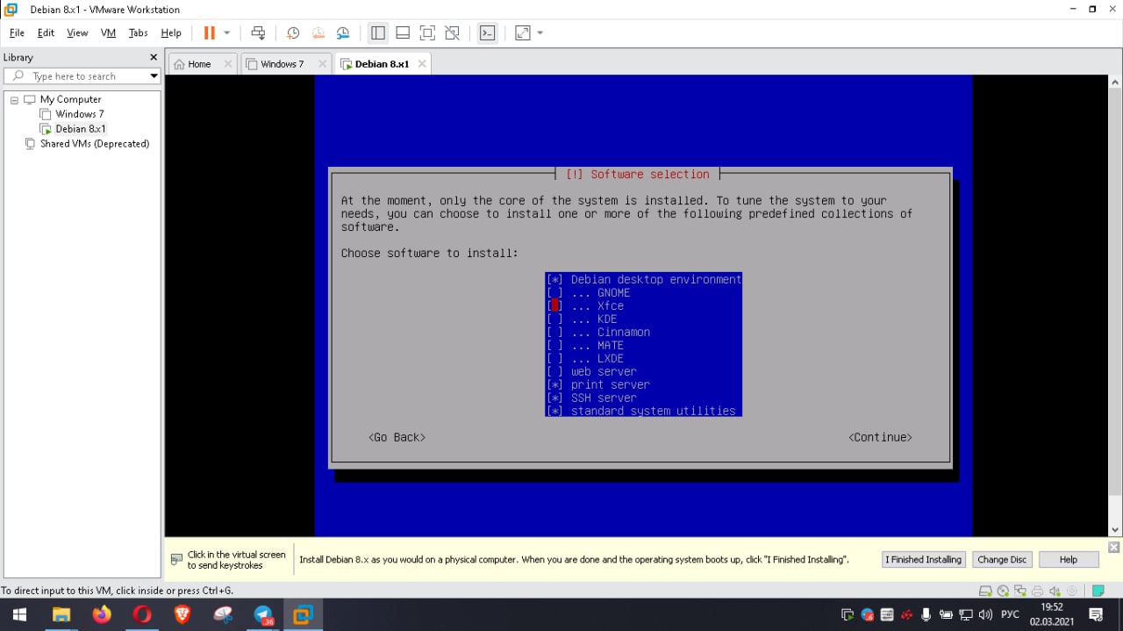Click the revert to snapshot icon

[318, 32]
